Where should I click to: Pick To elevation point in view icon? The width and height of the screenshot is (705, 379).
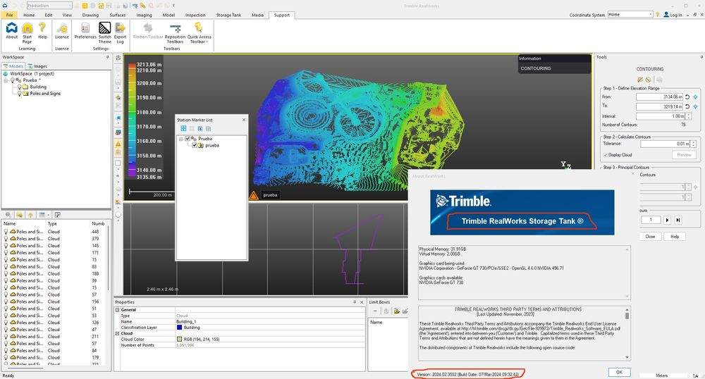pyautogui.click(x=696, y=107)
